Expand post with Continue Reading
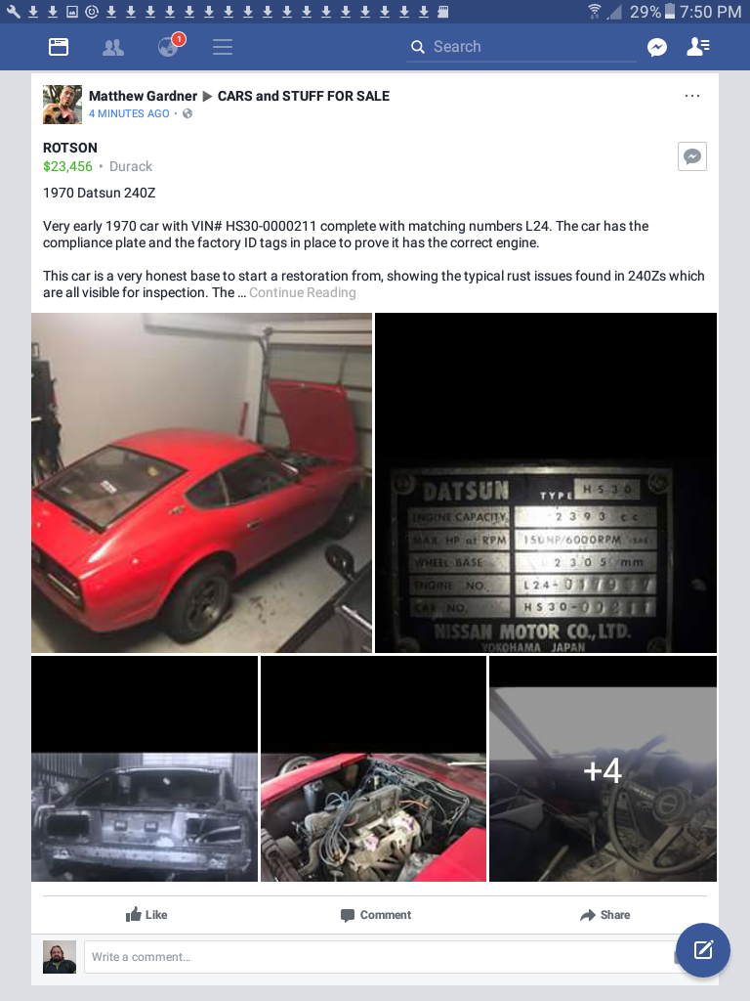This screenshot has height=1001, width=750. point(303,292)
